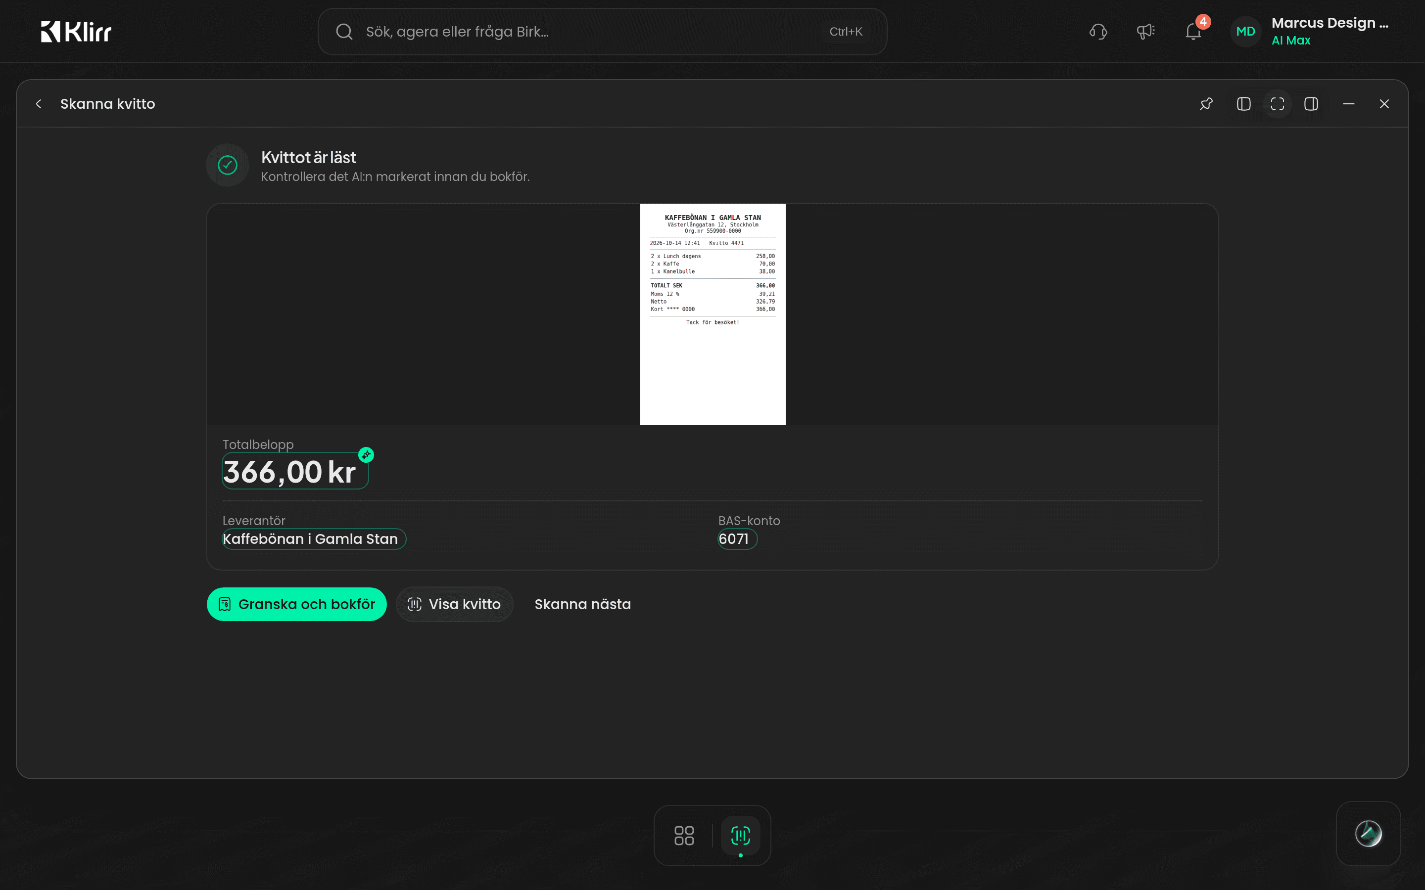Screen dimensions: 1425x890
Task: Open the Birk assistant orb
Action: tap(1368, 834)
